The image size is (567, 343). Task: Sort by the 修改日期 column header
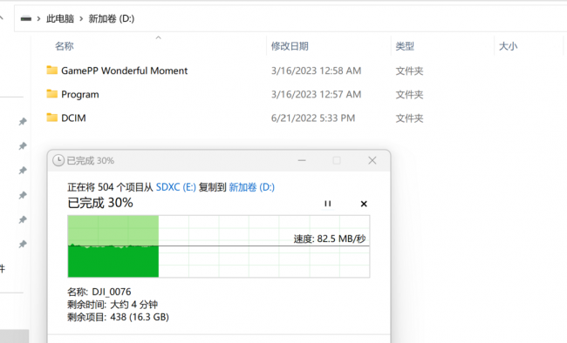290,46
